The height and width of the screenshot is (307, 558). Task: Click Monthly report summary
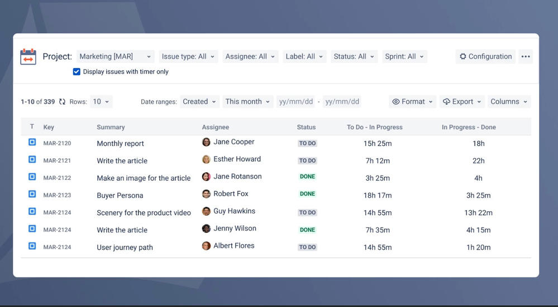pos(120,143)
